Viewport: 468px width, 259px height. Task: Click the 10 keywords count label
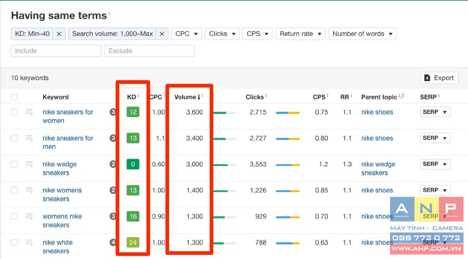pyautogui.click(x=30, y=78)
